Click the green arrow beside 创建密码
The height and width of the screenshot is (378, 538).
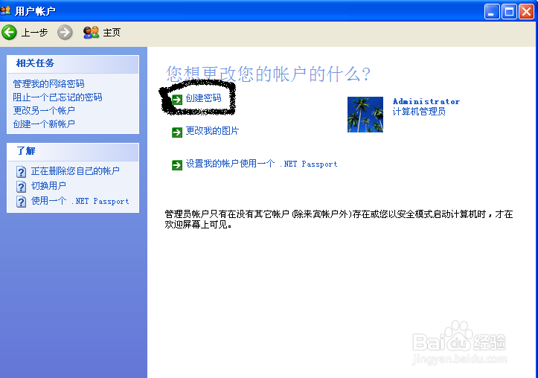[x=177, y=100]
